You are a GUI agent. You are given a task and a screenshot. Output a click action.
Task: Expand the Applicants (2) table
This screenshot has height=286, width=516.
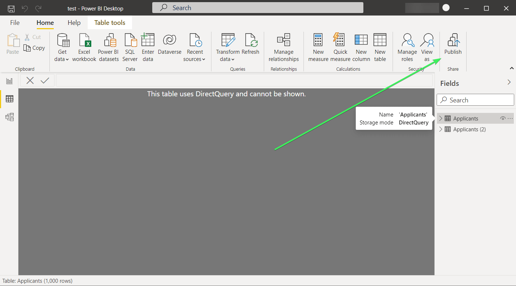click(440, 129)
